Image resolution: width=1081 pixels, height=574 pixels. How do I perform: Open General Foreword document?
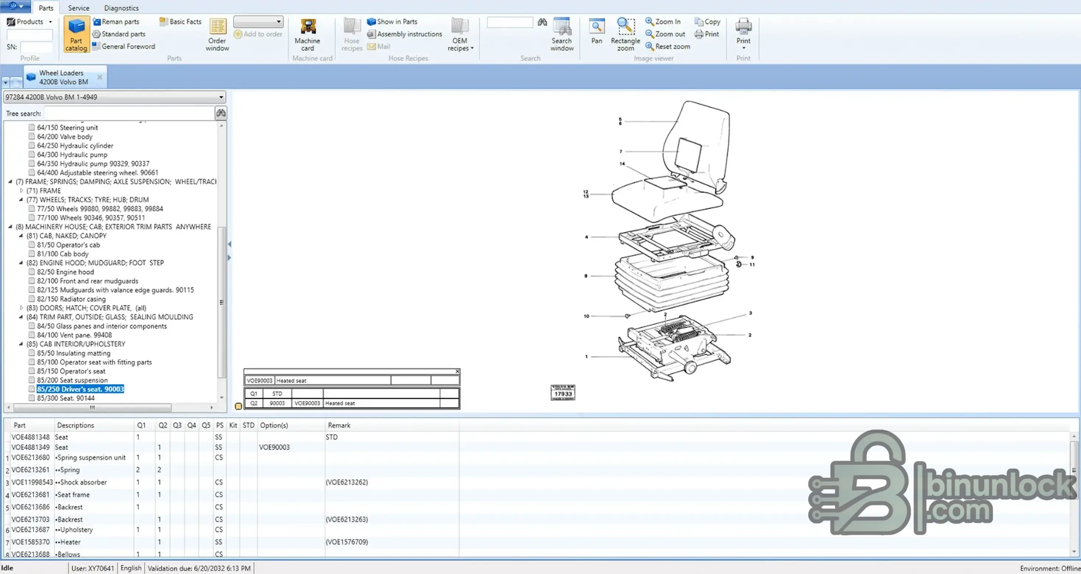123,46
